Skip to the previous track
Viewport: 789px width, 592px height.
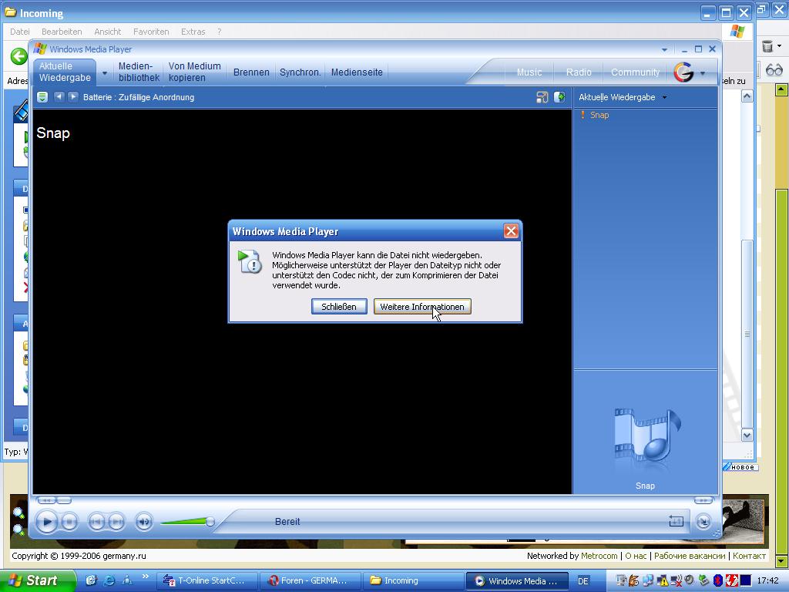click(x=96, y=522)
